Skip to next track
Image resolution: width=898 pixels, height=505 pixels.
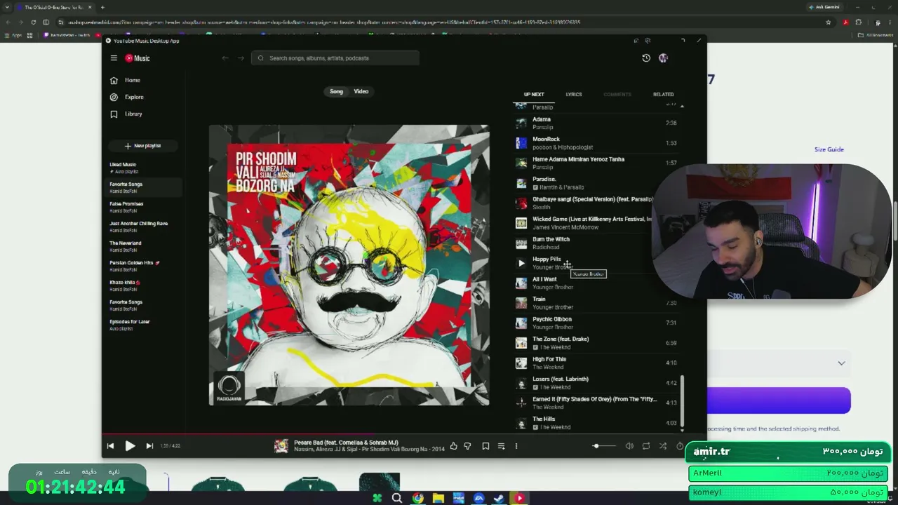(149, 446)
